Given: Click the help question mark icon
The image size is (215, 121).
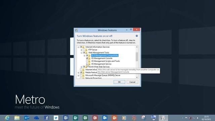Looking at the screenshot, I should tap(137, 36).
